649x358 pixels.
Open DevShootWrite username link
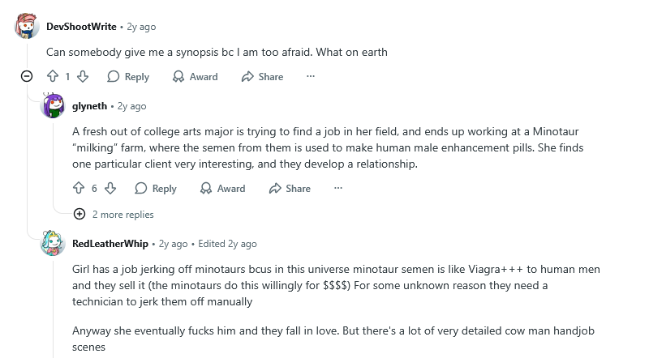[81, 27]
